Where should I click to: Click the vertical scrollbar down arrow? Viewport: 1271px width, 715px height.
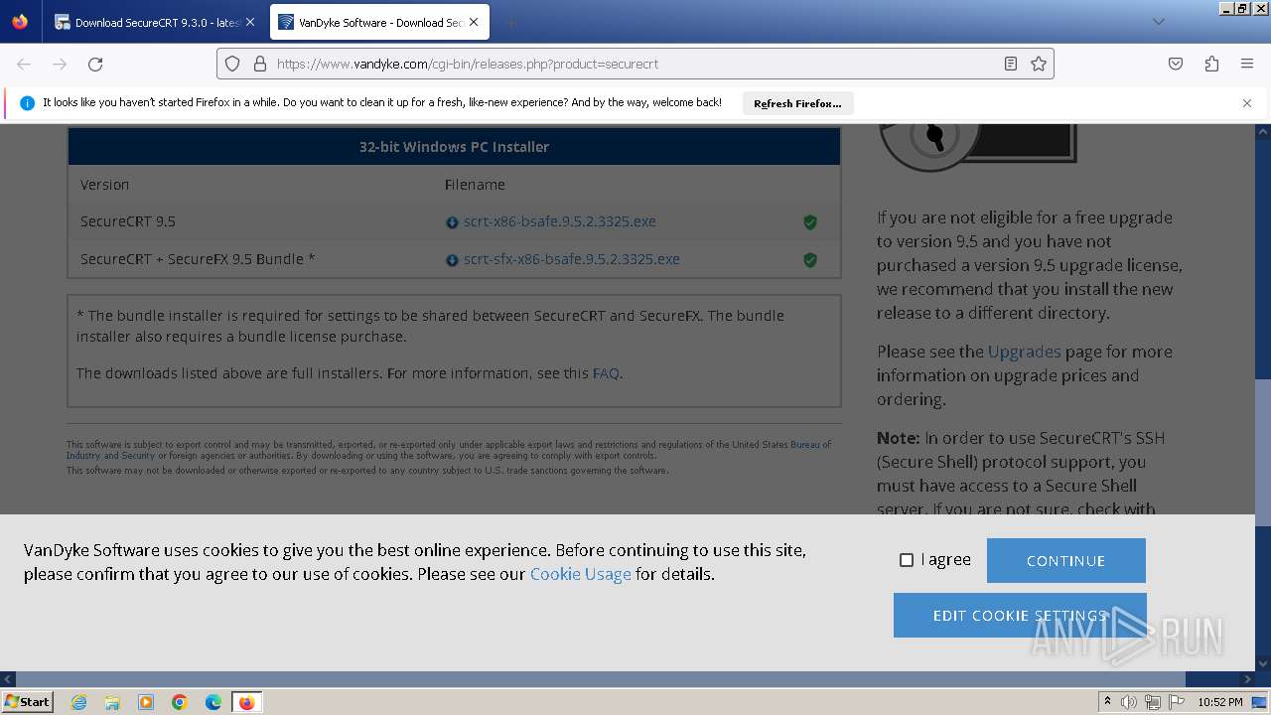pyautogui.click(x=1263, y=663)
